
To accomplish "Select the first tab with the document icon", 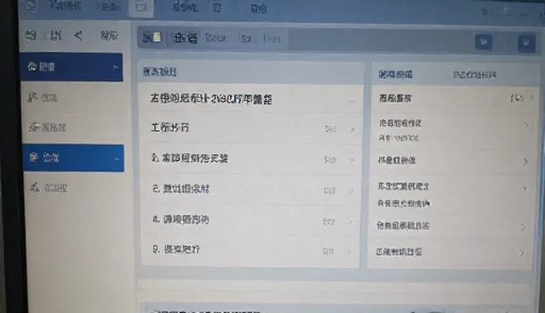I will coord(152,37).
